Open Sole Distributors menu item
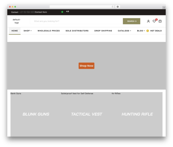The height and width of the screenshot is (147, 173). tap(77, 31)
